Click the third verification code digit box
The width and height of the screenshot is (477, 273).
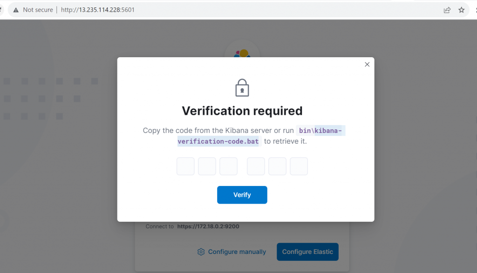(228, 166)
